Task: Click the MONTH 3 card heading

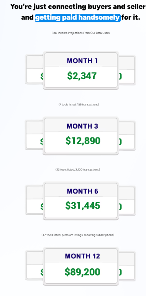Action: [x=82, y=126]
